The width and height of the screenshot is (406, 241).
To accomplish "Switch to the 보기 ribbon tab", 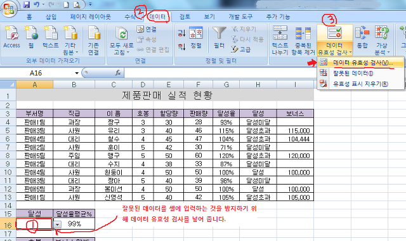I will [x=209, y=17].
